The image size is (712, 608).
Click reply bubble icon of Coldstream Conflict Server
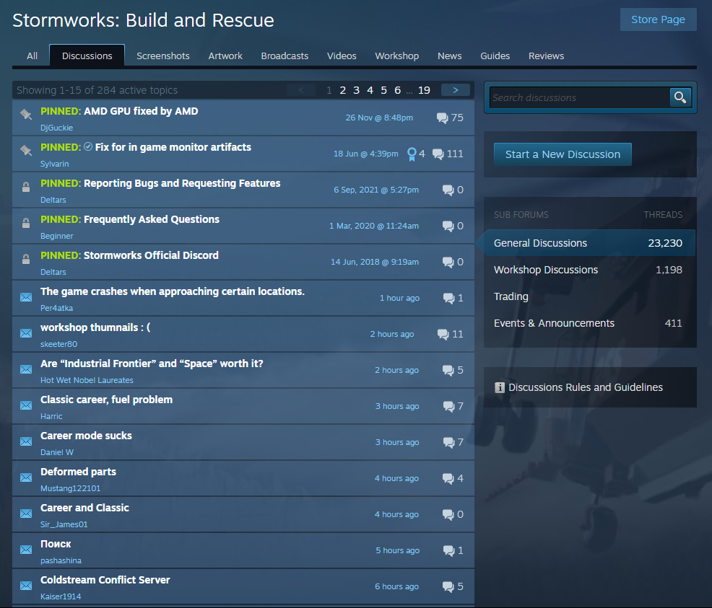pyautogui.click(x=448, y=586)
